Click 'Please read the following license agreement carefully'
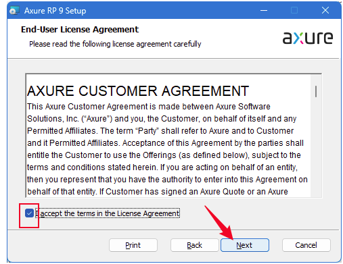This screenshot has width=343, height=264. coord(115,44)
